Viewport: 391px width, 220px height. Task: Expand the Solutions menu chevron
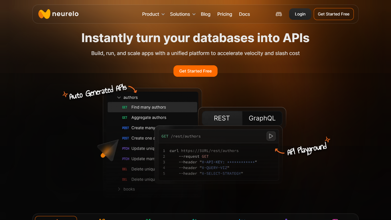[194, 14]
